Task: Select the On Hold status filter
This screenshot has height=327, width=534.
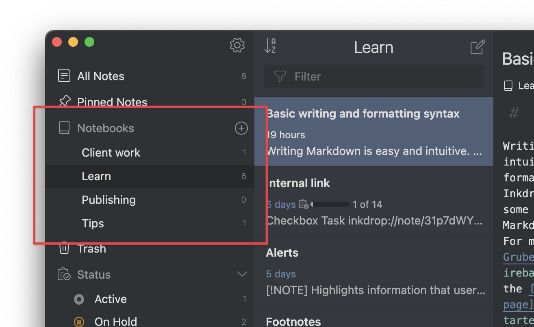Action: tap(115, 321)
